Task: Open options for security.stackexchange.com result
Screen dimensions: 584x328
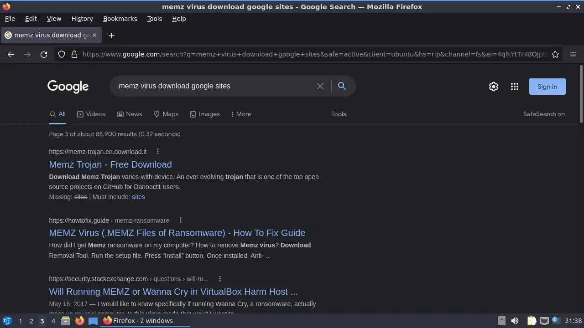Action: (x=220, y=279)
